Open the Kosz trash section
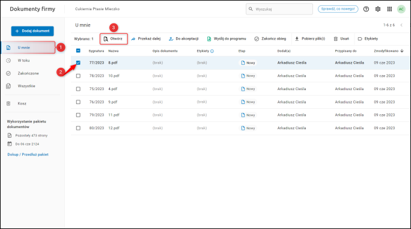 pyautogui.click(x=22, y=103)
